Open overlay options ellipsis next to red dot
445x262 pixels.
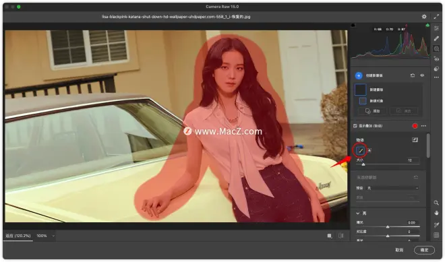tap(423, 126)
